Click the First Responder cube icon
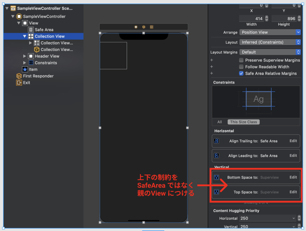The image size is (306, 231). [19, 76]
